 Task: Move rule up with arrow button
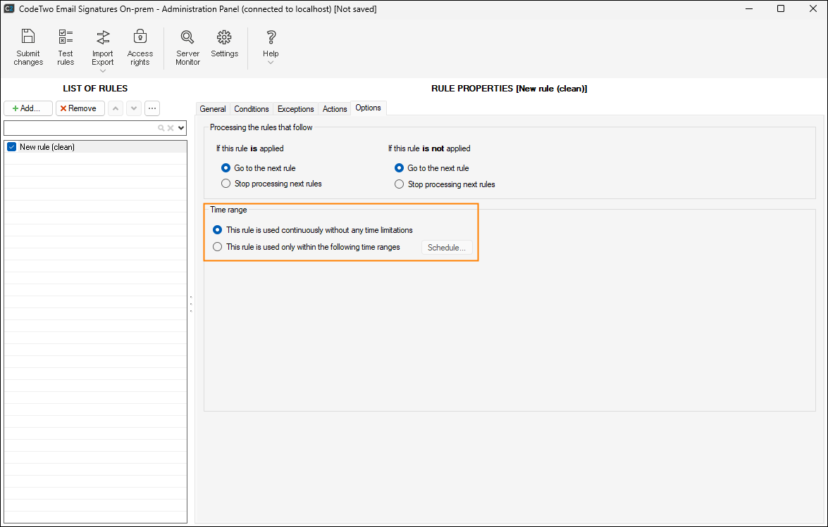116,108
